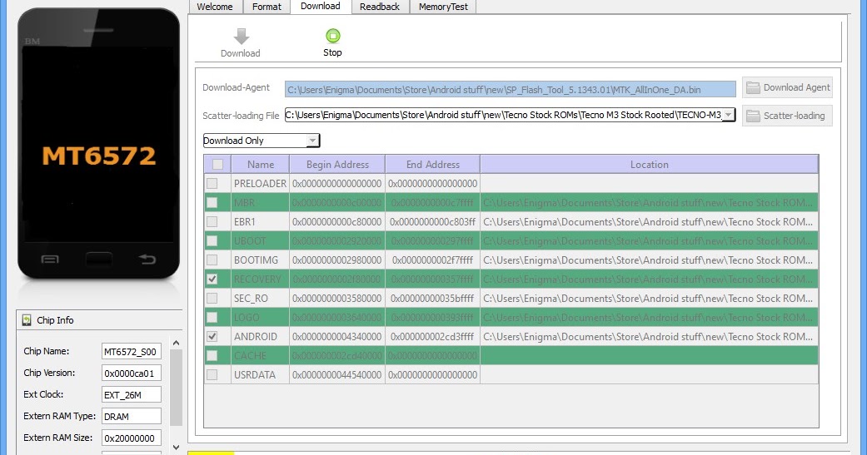
Task: Click the Chip Version field 0x0000ca01
Action: (132, 373)
